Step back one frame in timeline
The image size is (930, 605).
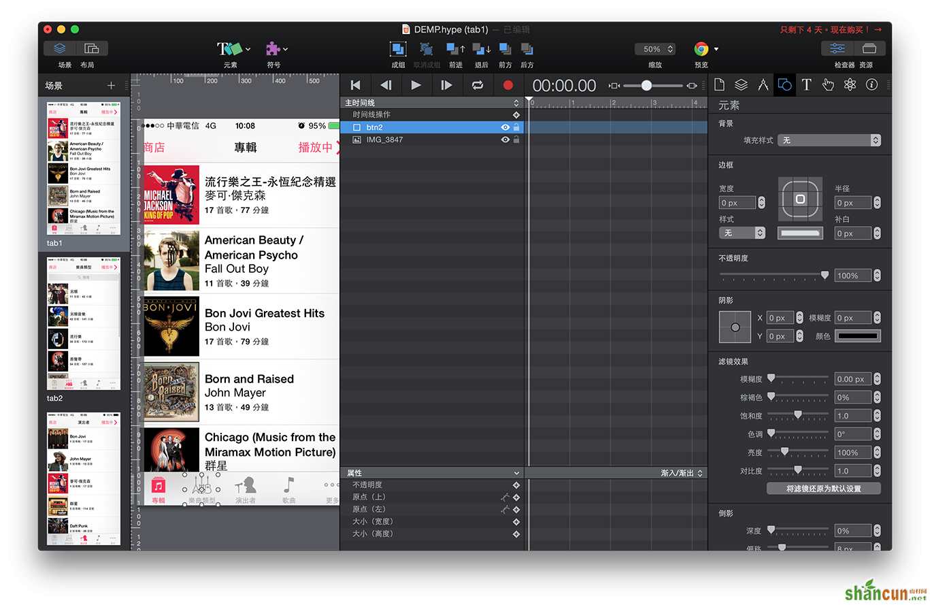coord(386,85)
